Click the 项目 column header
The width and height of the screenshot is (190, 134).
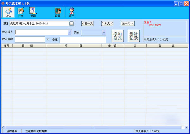point(73,46)
